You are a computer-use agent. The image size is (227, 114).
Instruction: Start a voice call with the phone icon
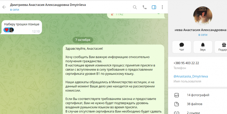point(145,7)
